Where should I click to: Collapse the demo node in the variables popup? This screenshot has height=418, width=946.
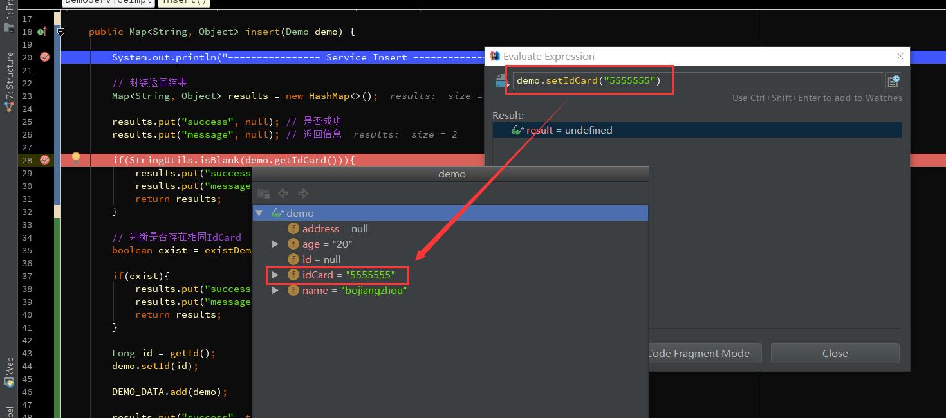[x=260, y=213]
